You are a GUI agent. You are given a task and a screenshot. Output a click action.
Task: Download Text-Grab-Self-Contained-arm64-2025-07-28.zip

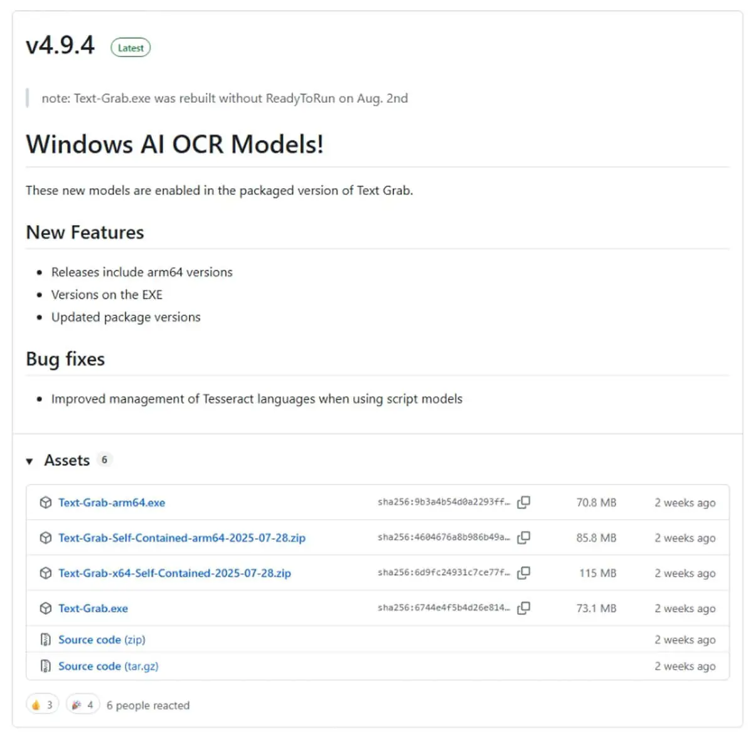click(x=182, y=538)
